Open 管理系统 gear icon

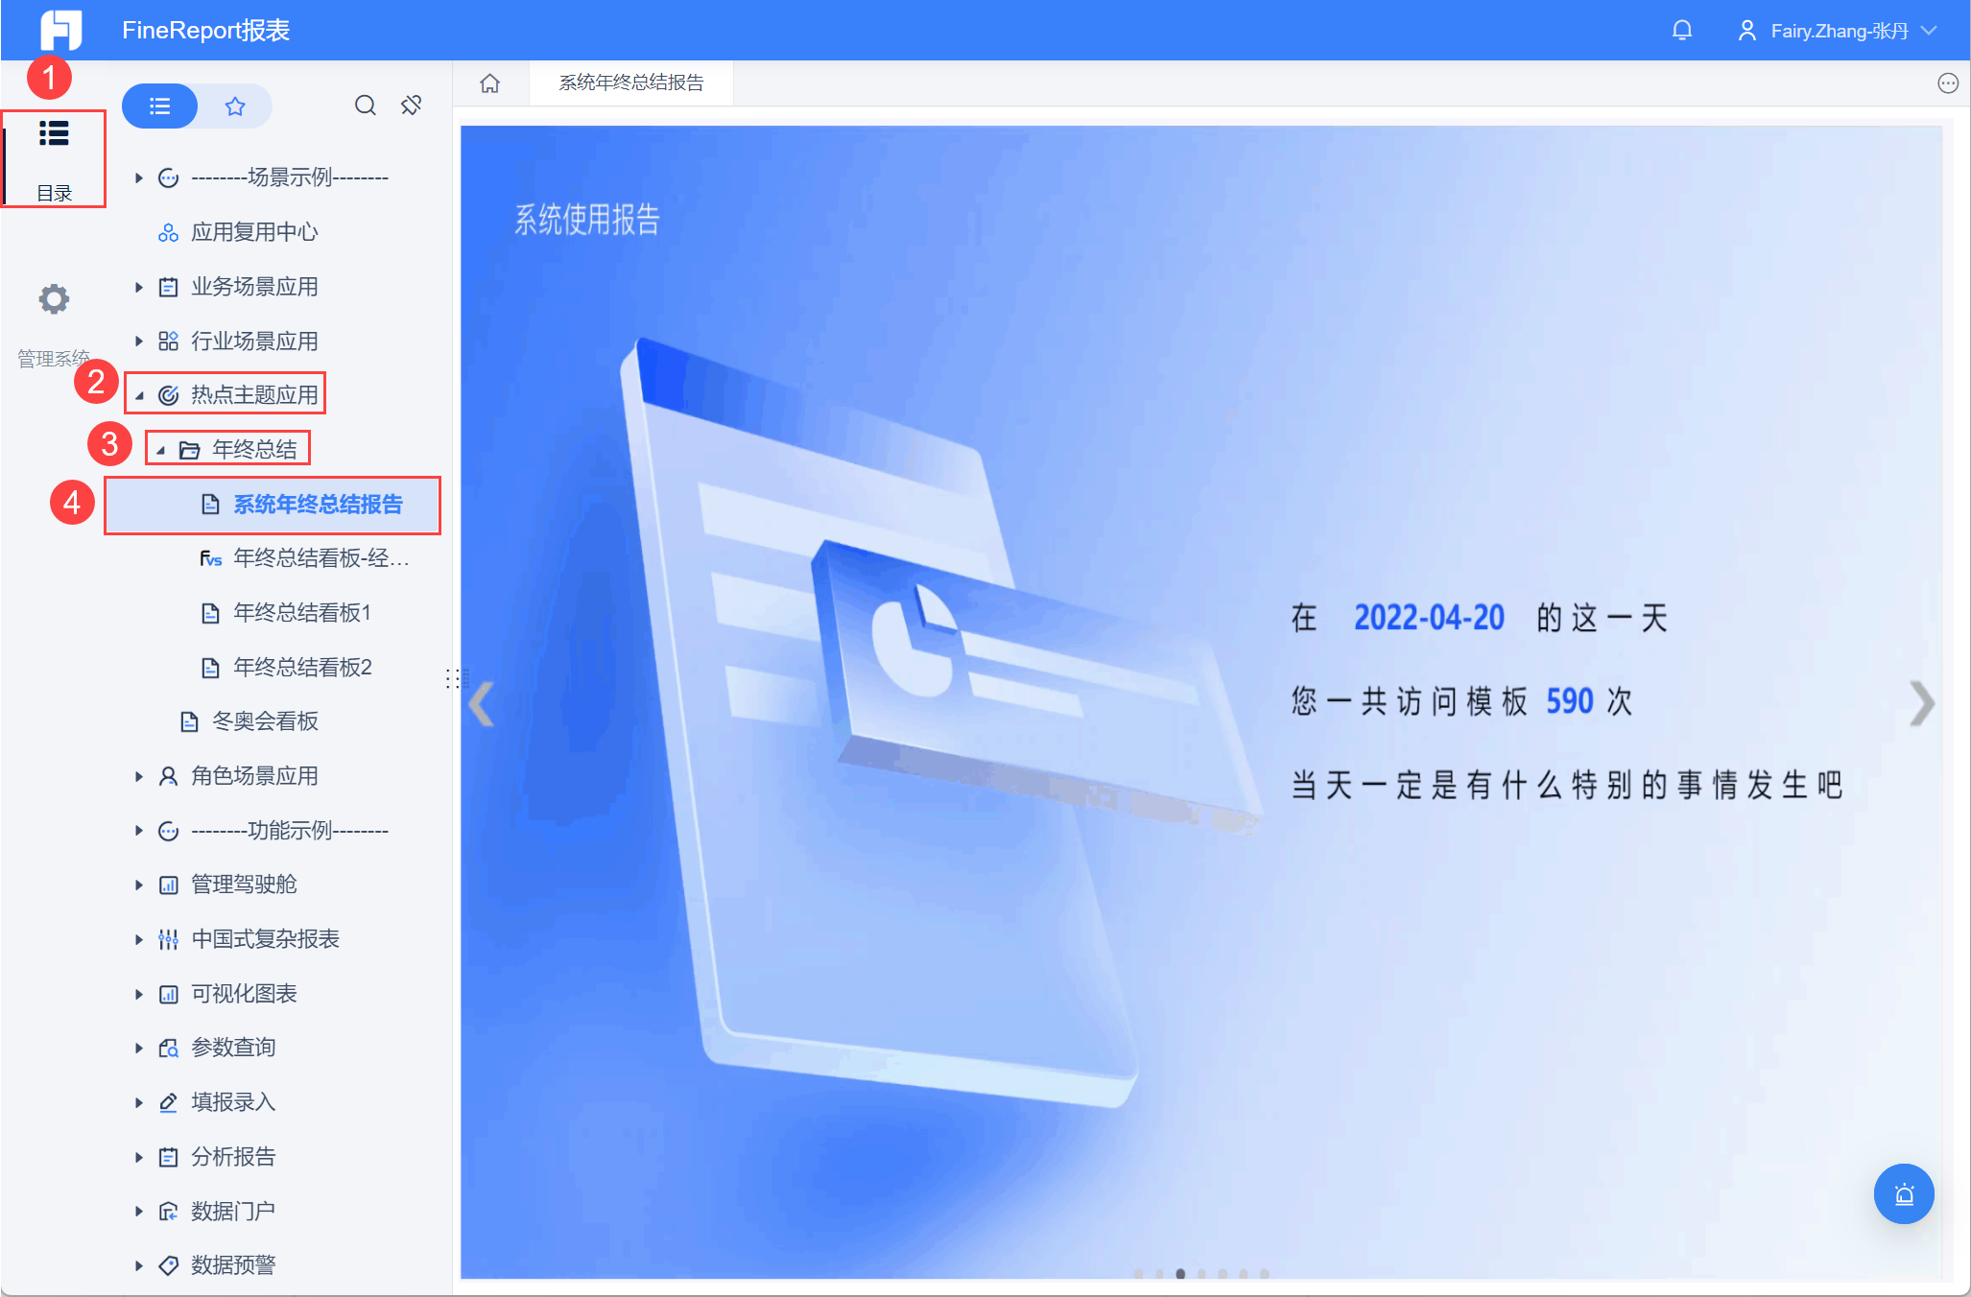tap(54, 300)
